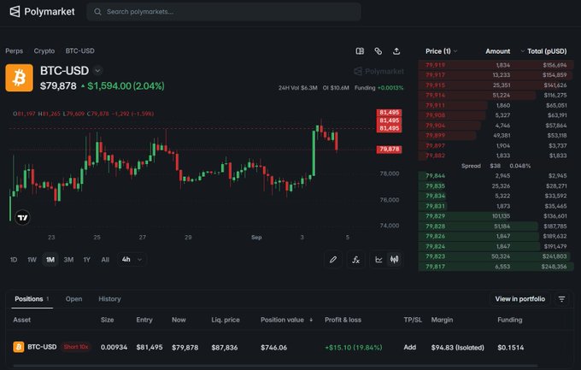Viewport: 581px width, 370px height.
Task: Click the Profit & loss column header
Action: [343, 320]
